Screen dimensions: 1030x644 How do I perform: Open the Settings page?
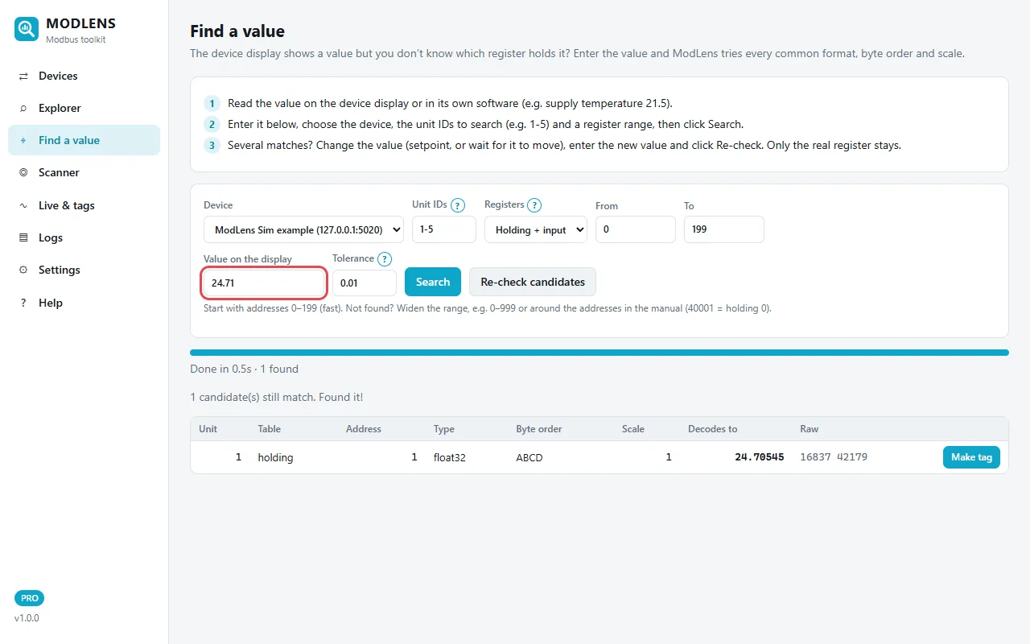(x=84, y=270)
